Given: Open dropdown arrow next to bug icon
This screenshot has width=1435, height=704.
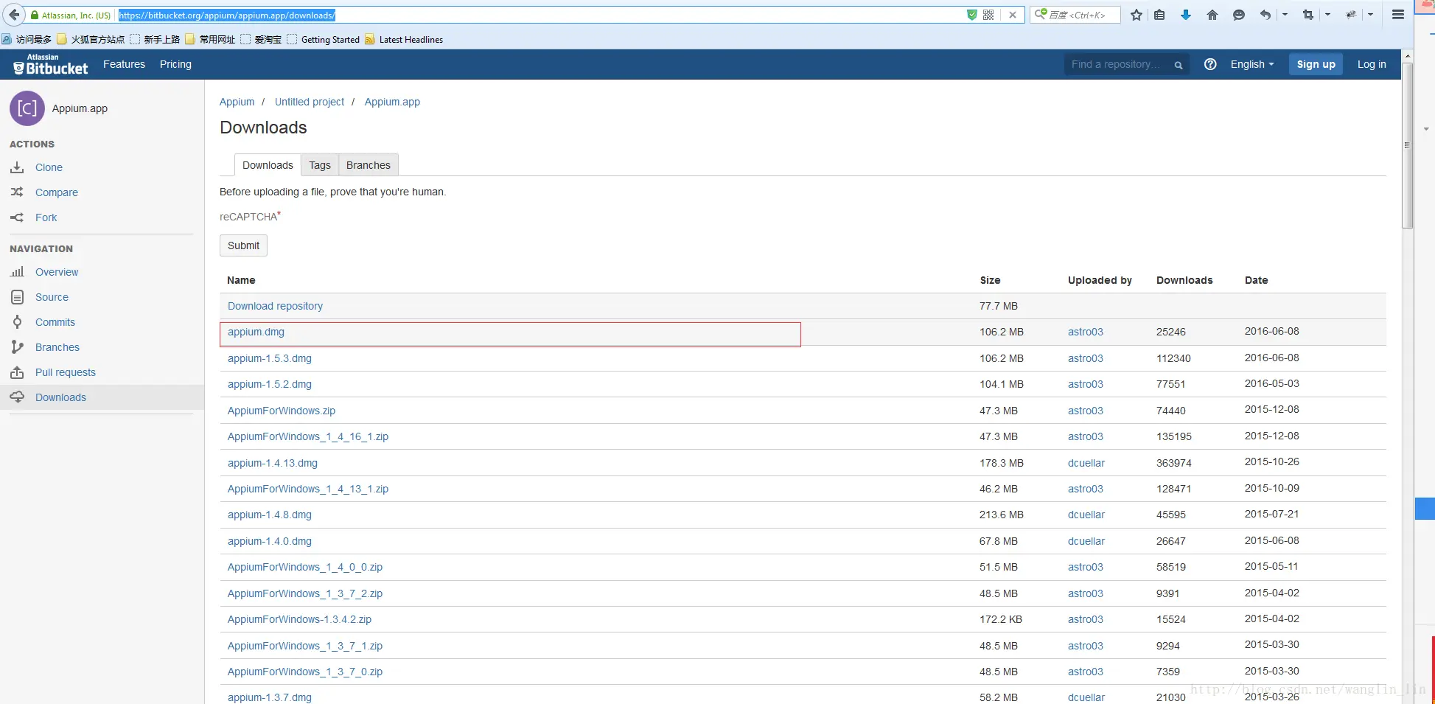Looking at the screenshot, I should point(1370,15).
